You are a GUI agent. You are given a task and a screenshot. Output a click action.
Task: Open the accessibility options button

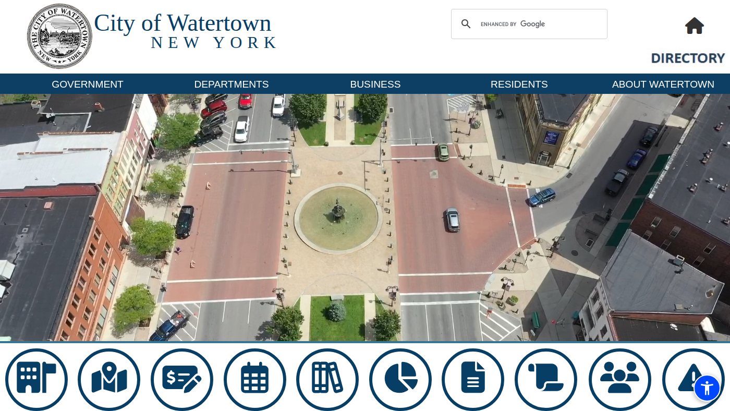tap(707, 388)
